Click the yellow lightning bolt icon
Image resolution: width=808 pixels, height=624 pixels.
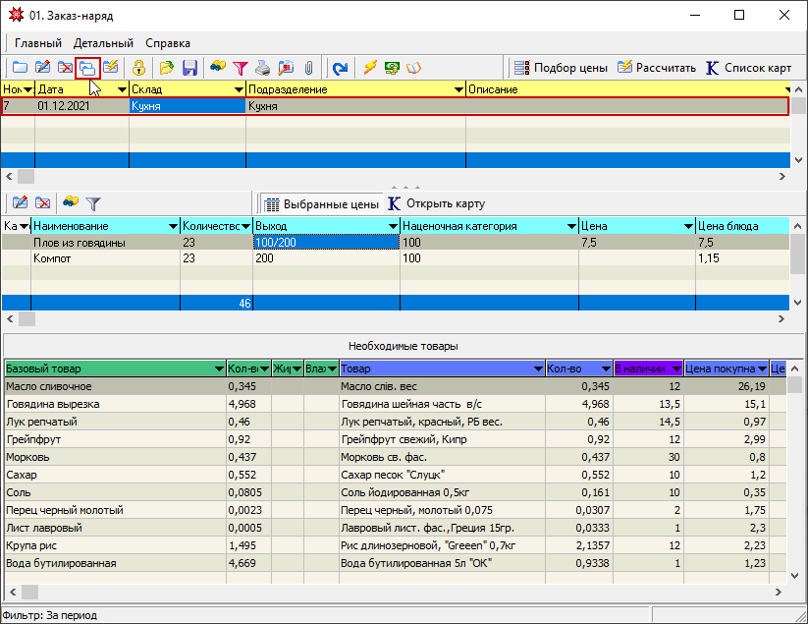[370, 68]
